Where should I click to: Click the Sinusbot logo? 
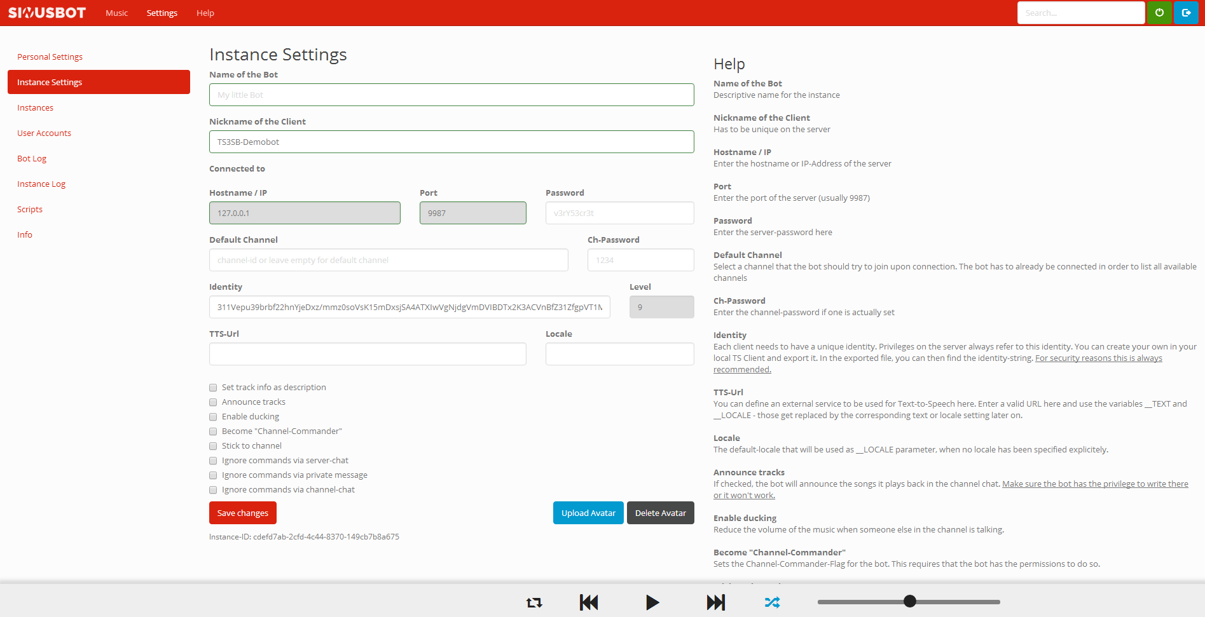[x=46, y=13]
